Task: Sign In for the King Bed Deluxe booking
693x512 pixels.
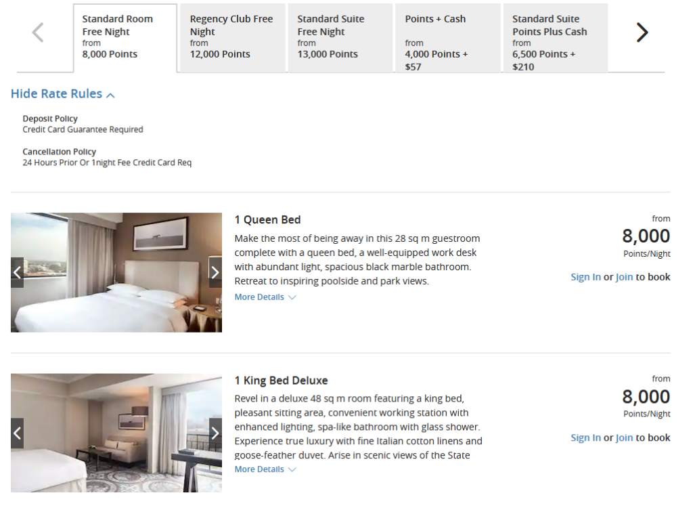Action: pyautogui.click(x=585, y=438)
